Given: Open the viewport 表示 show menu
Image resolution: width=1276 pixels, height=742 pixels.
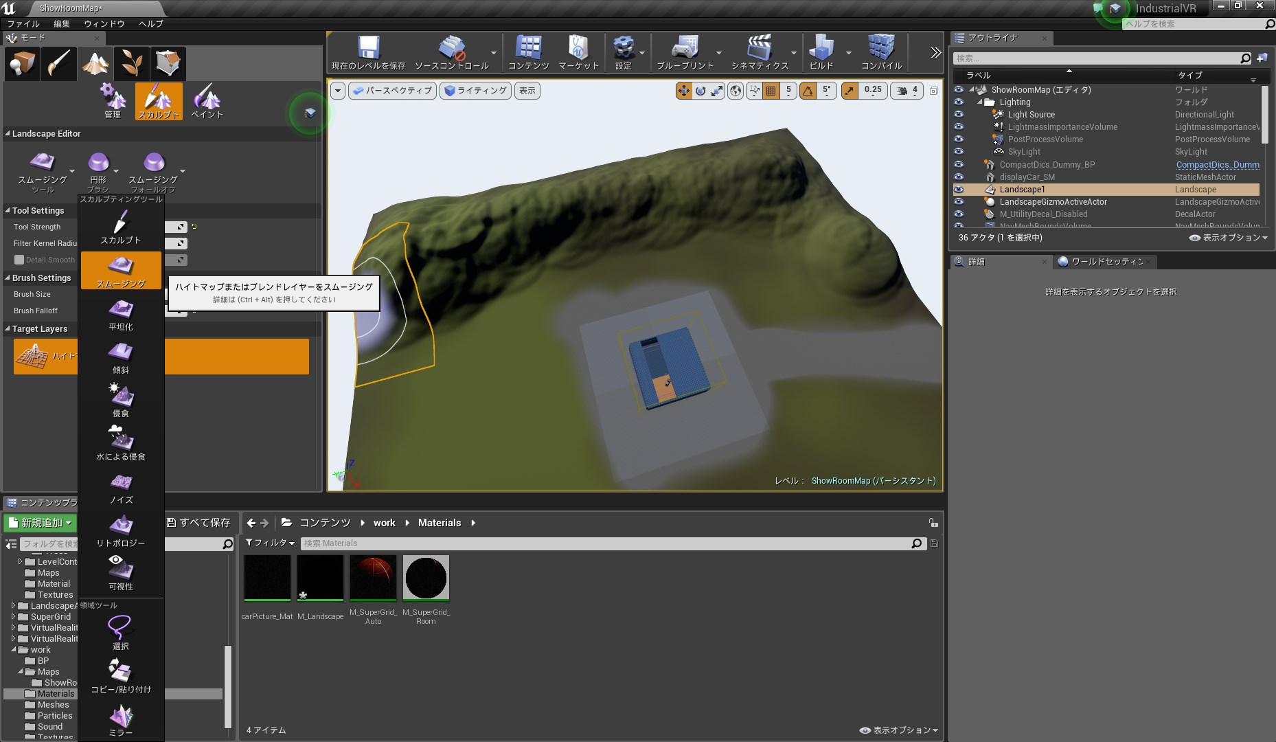Looking at the screenshot, I should (x=527, y=91).
